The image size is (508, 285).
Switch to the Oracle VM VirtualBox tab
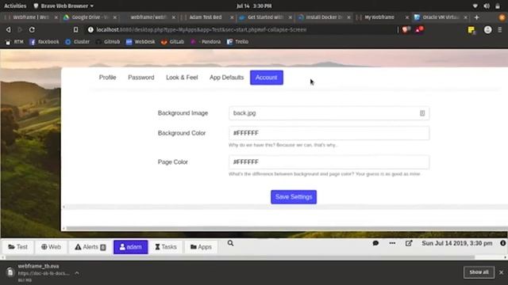[x=441, y=17]
